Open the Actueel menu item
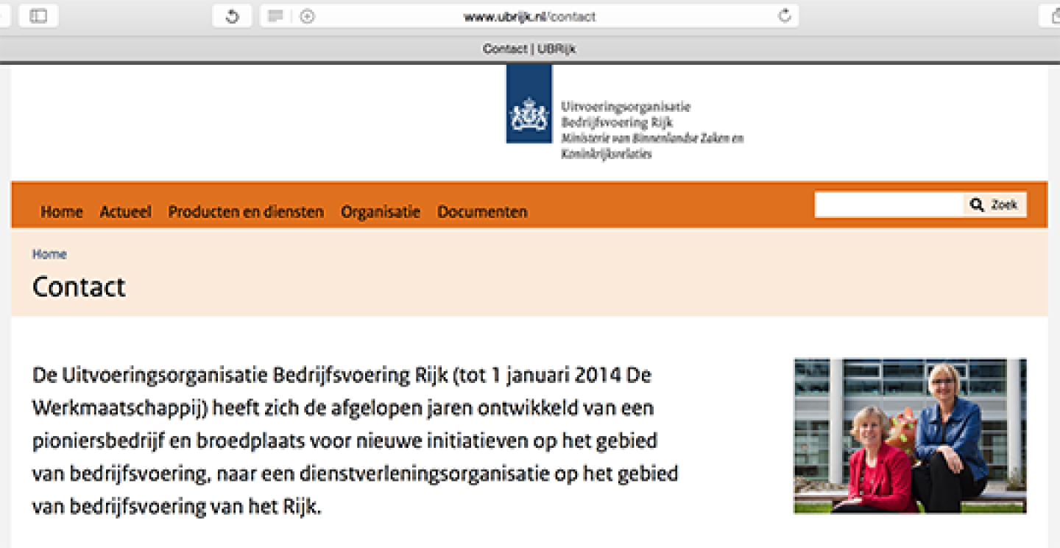Image resolution: width=1060 pixels, height=548 pixels. point(125,212)
